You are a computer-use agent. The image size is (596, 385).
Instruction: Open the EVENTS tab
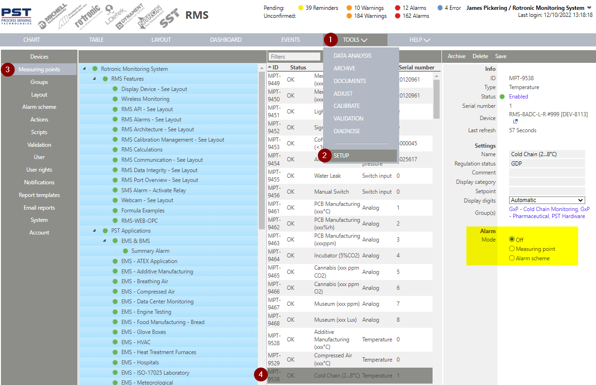(x=291, y=40)
